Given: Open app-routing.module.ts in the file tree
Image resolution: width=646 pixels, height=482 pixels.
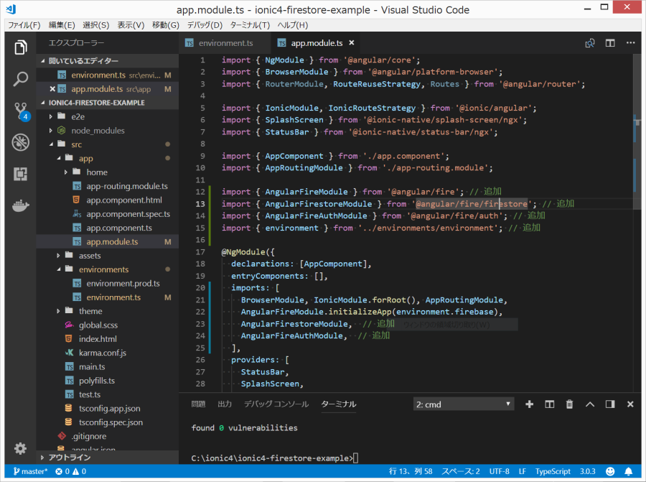Looking at the screenshot, I should point(127,186).
